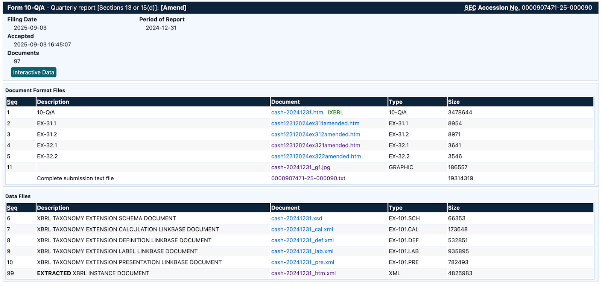Open the cash-20241231_def.xml definition linkbase
Viewport: 602px width, 286px height.
tap(302, 240)
